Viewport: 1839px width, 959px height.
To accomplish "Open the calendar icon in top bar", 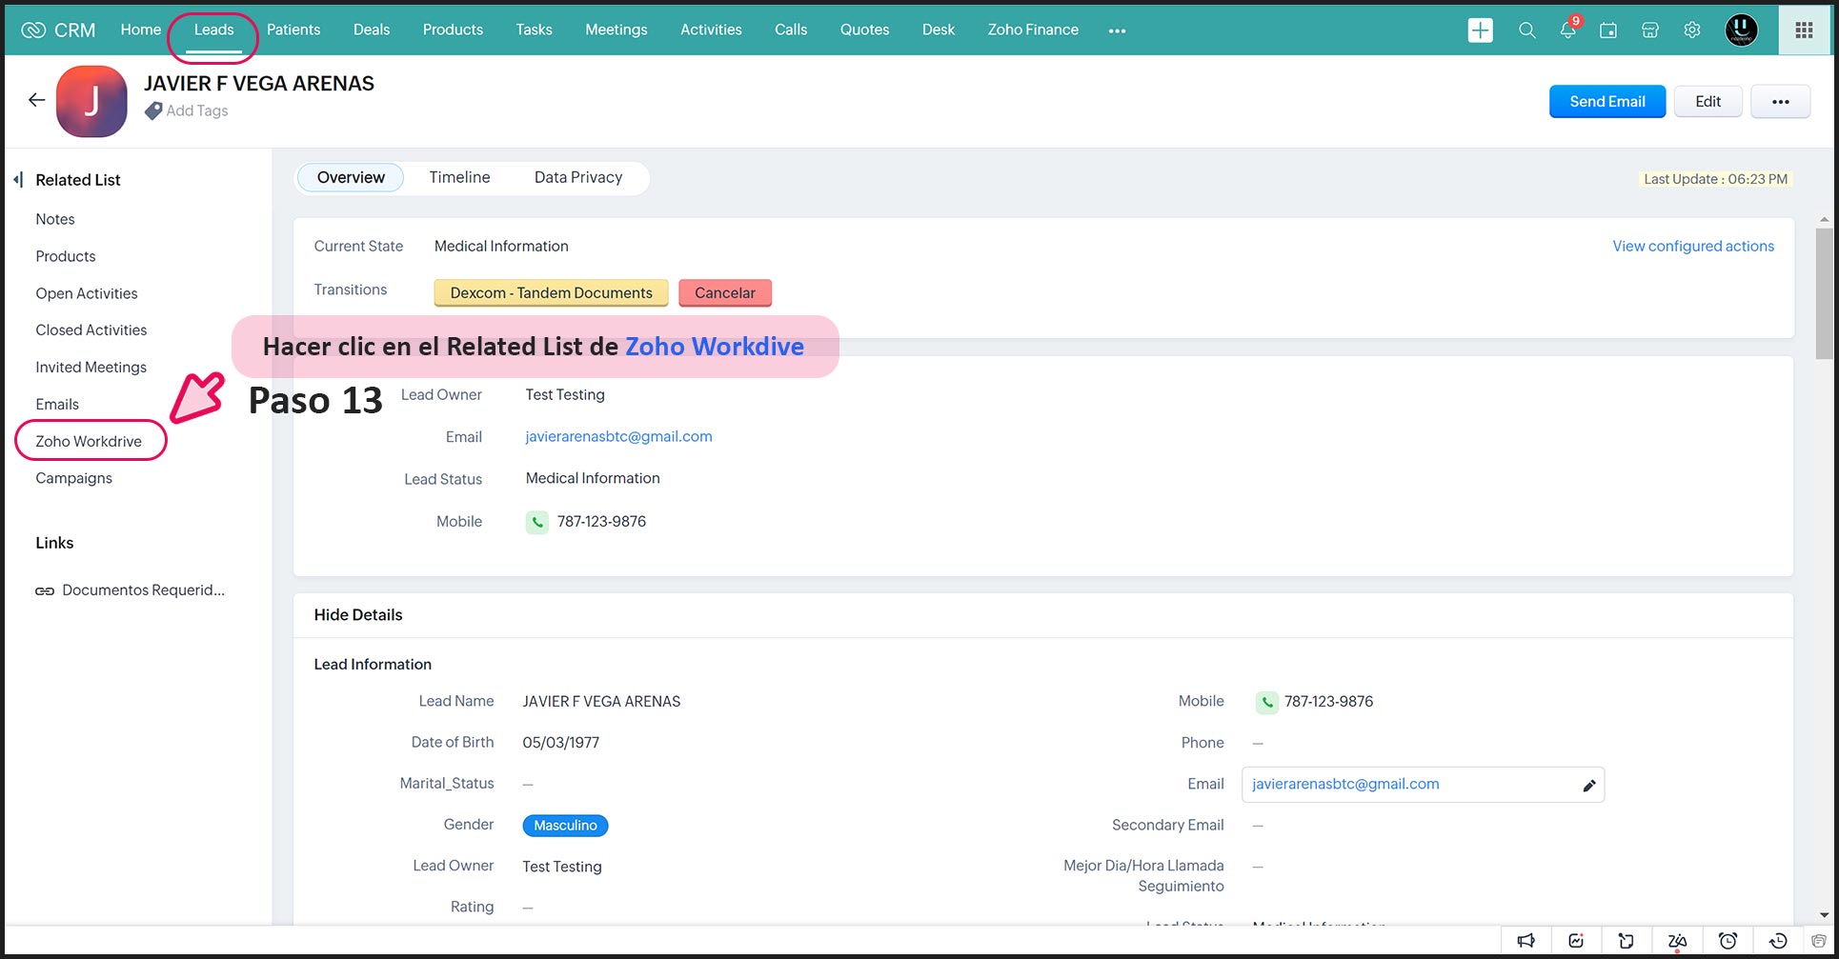I will pyautogui.click(x=1608, y=30).
